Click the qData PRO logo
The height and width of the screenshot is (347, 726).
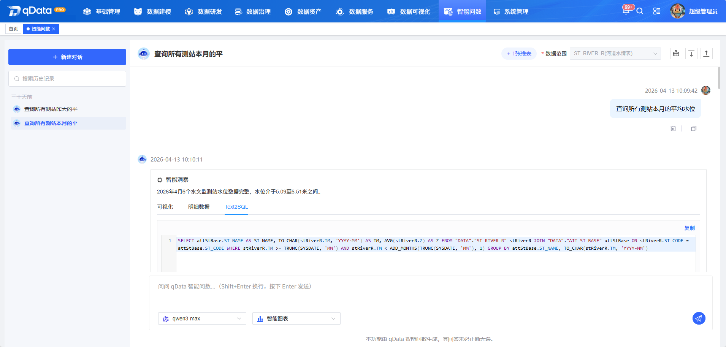point(37,11)
